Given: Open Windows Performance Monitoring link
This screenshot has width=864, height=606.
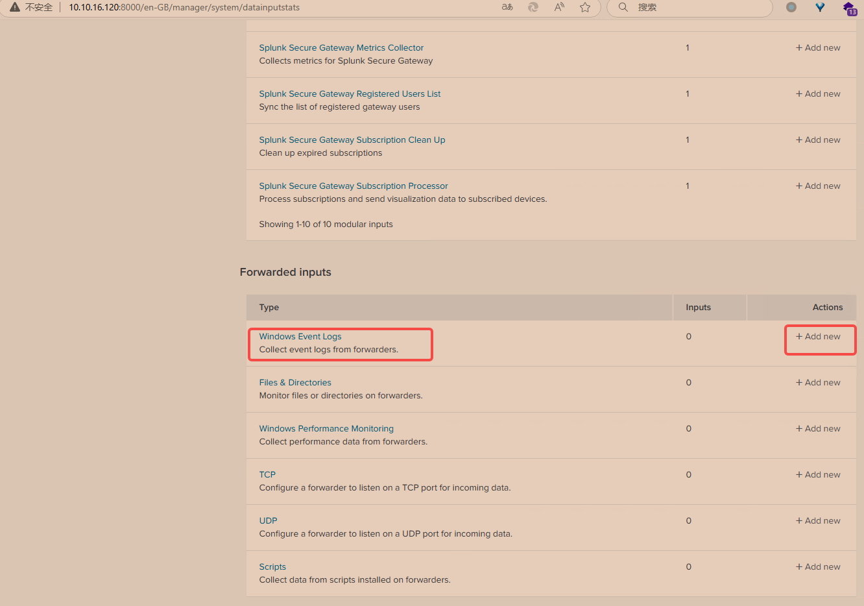Looking at the screenshot, I should (326, 429).
